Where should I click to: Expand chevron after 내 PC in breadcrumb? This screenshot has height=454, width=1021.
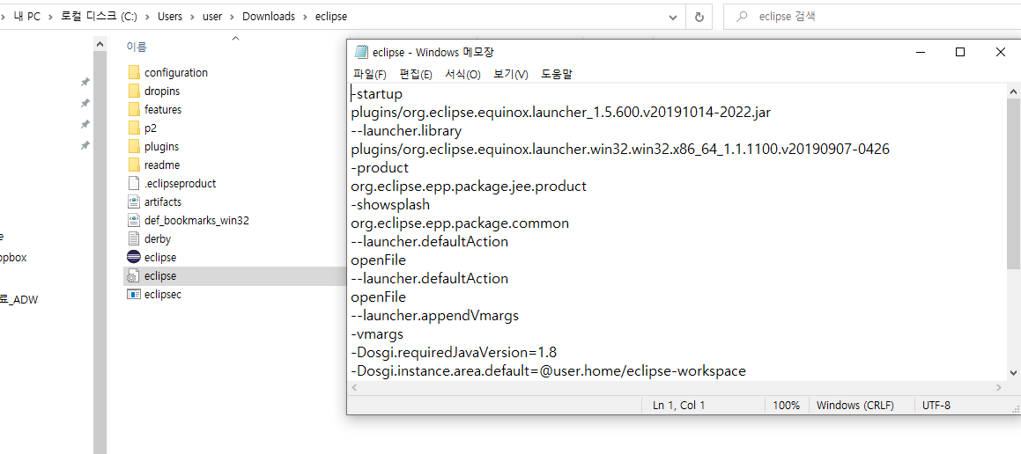[51, 17]
